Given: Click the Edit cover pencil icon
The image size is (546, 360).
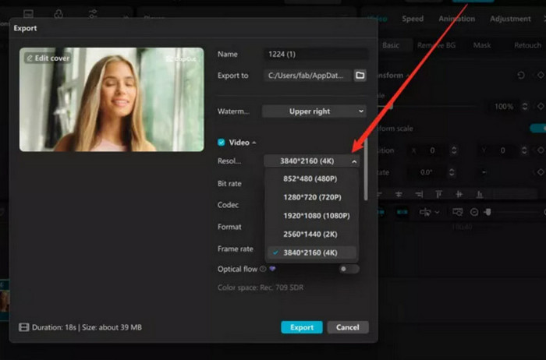Looking at the screenshot, I should [x=30, y=58].
